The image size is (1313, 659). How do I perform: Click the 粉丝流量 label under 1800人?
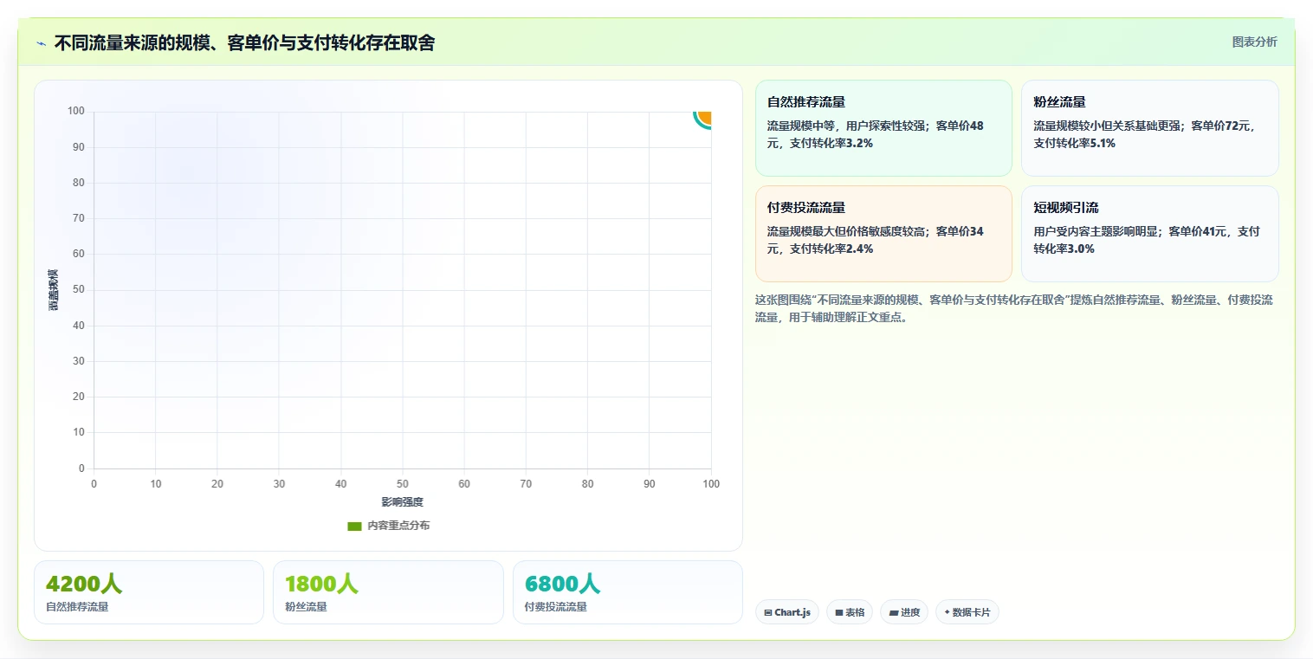[x=307, y=607]
